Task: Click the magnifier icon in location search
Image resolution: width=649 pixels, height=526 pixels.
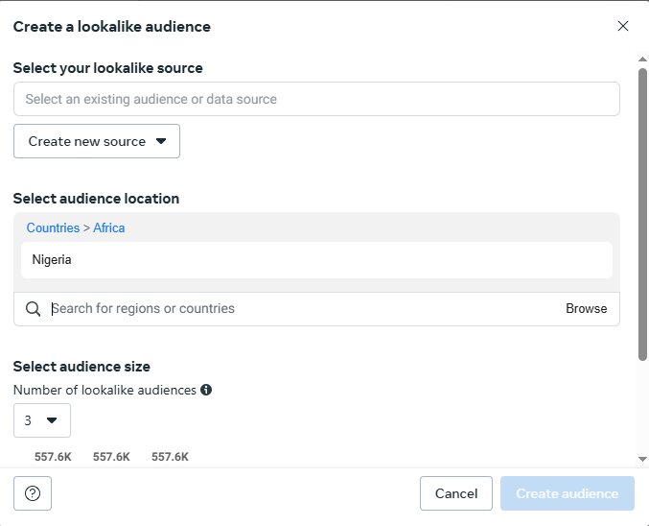Action: coord(34,309)
